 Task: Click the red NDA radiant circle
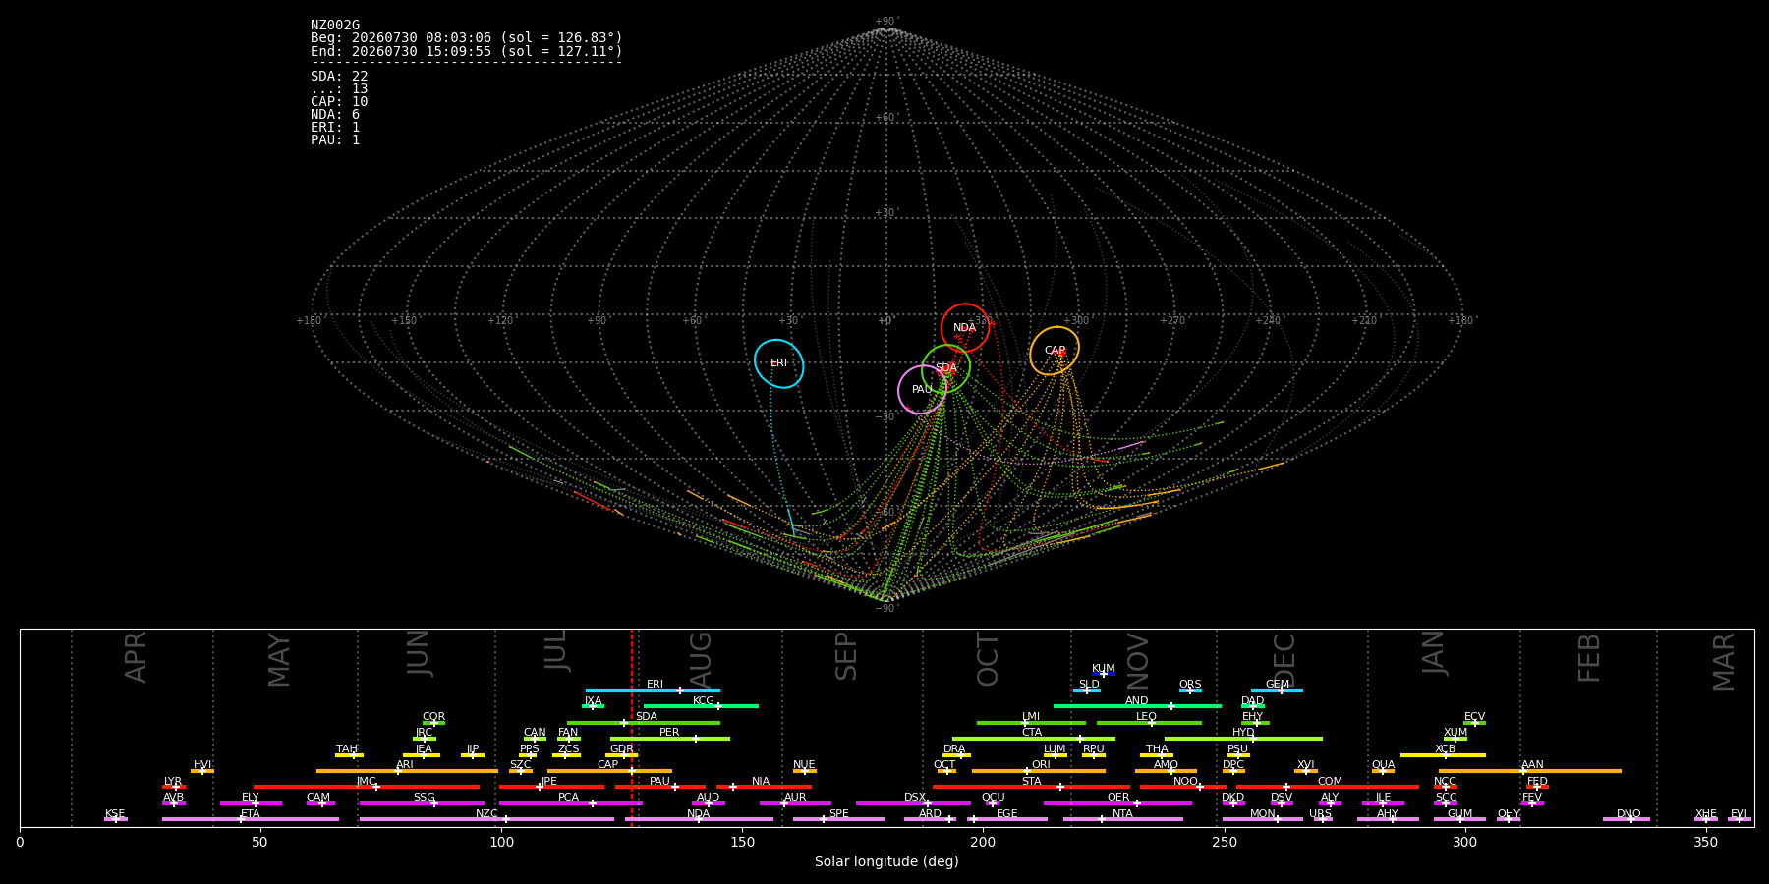(x=965, y=328)
